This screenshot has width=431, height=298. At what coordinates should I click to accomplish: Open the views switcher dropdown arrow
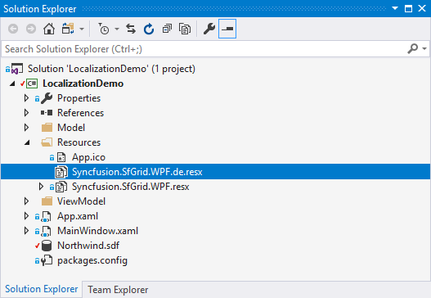(82, 29)
